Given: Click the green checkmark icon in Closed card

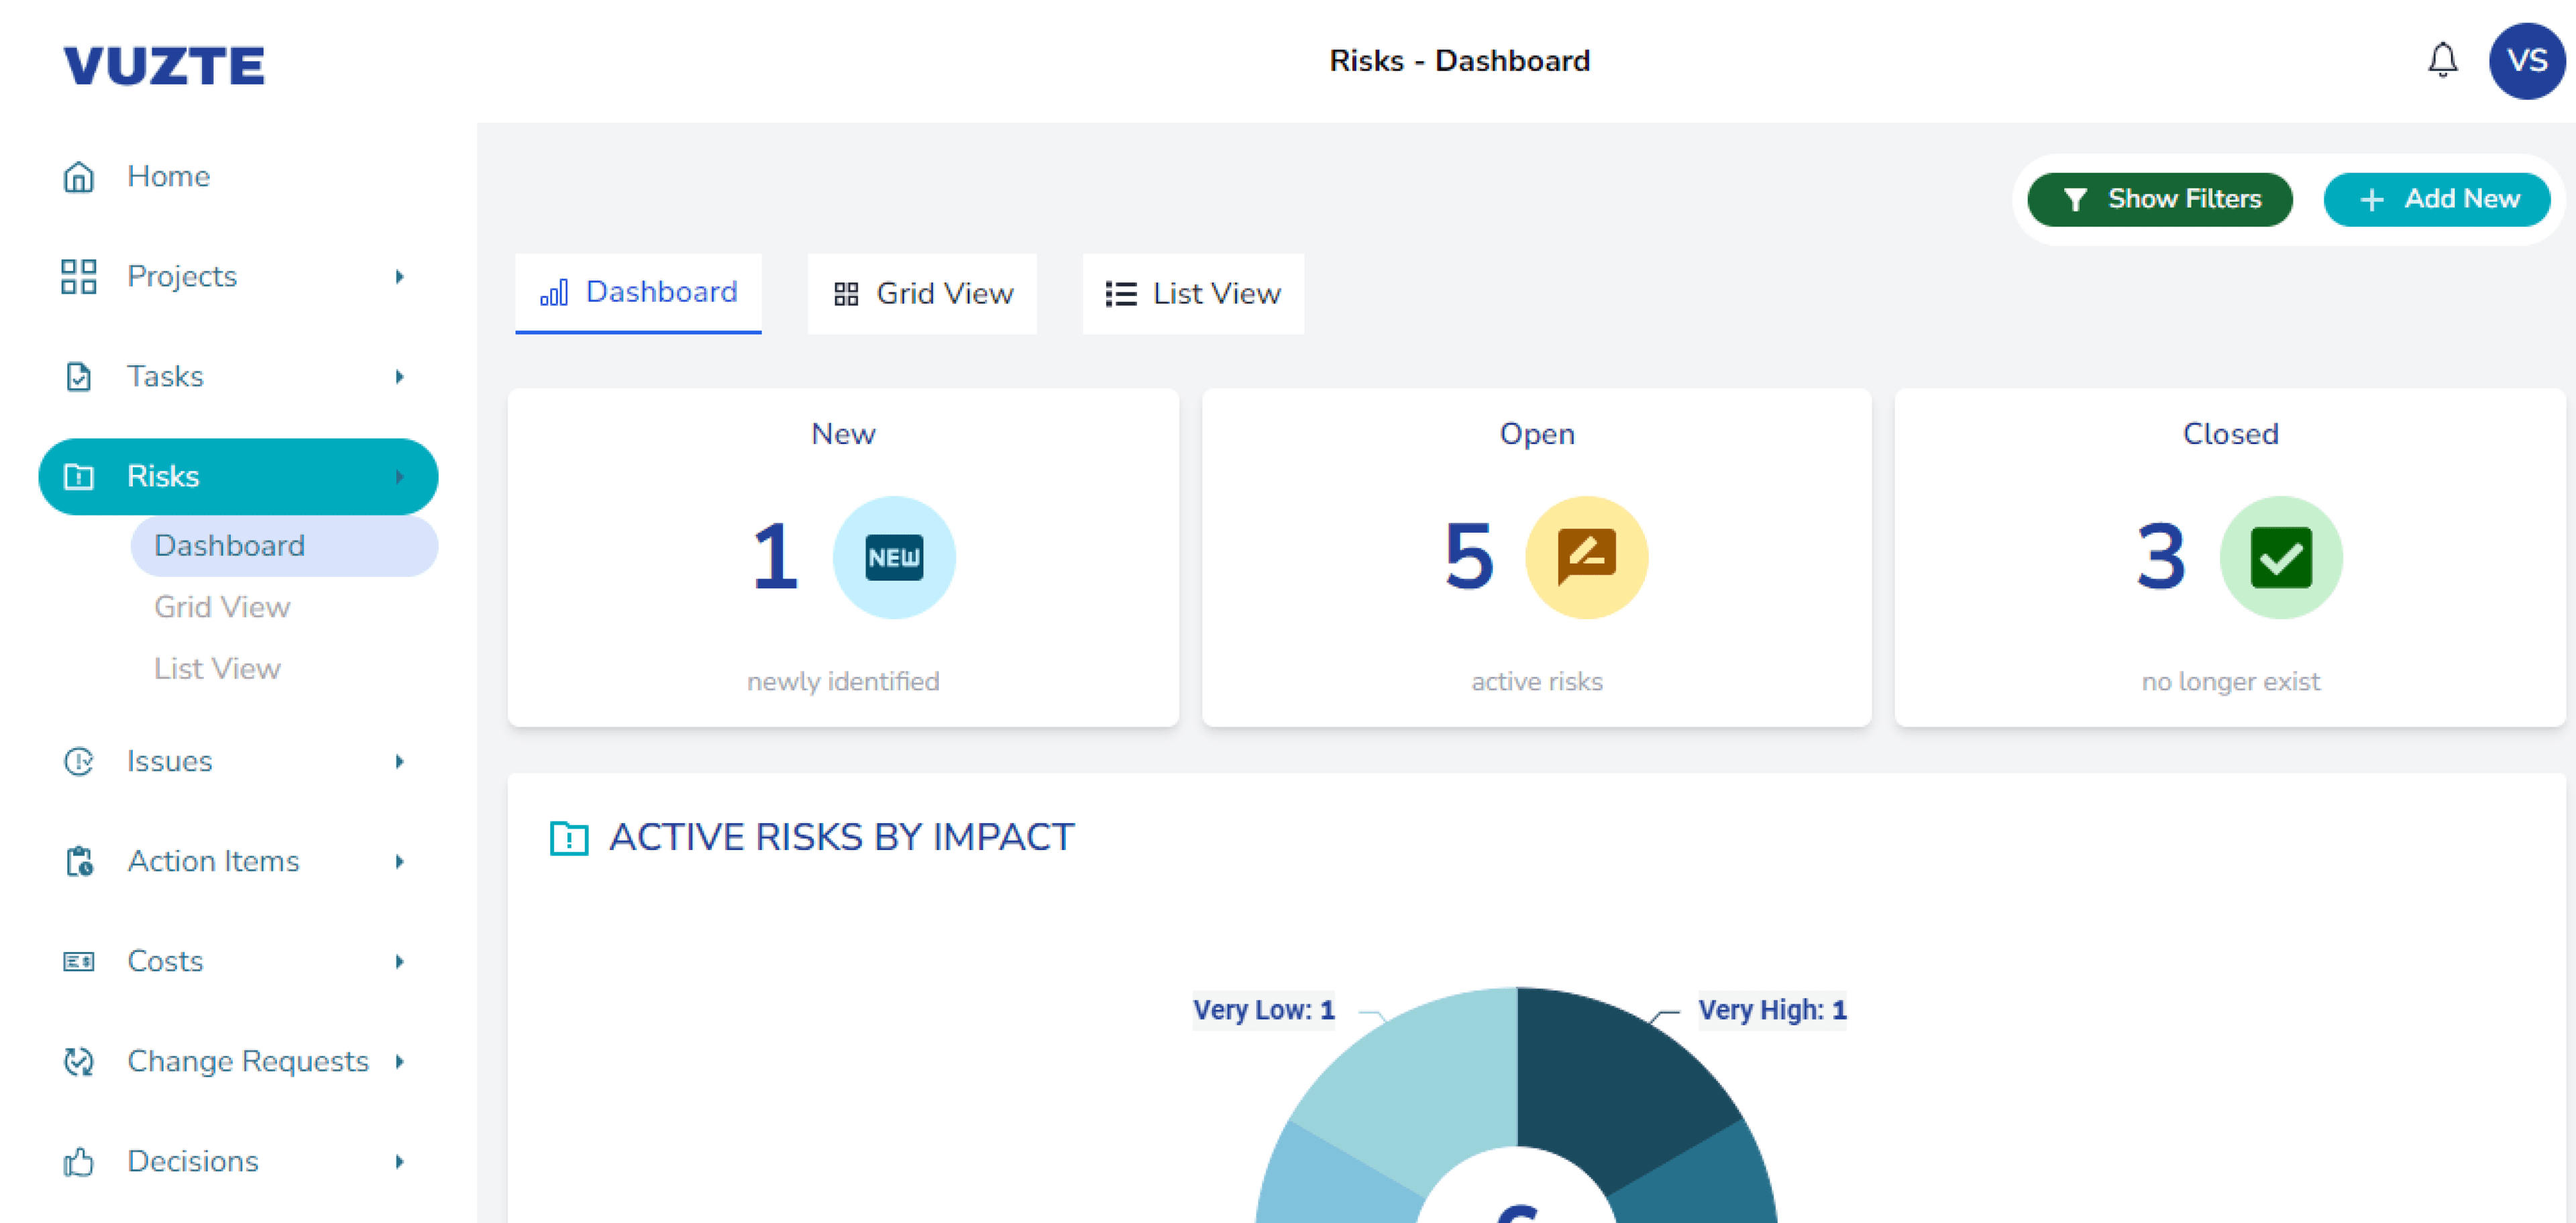Looking at the screenshot, I should coord(2280,557).
